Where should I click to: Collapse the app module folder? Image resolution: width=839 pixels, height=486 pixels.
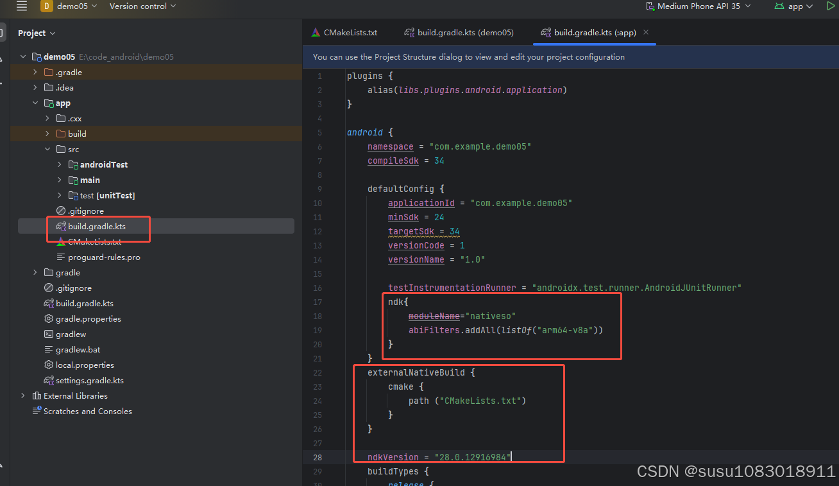coord(36,103)
